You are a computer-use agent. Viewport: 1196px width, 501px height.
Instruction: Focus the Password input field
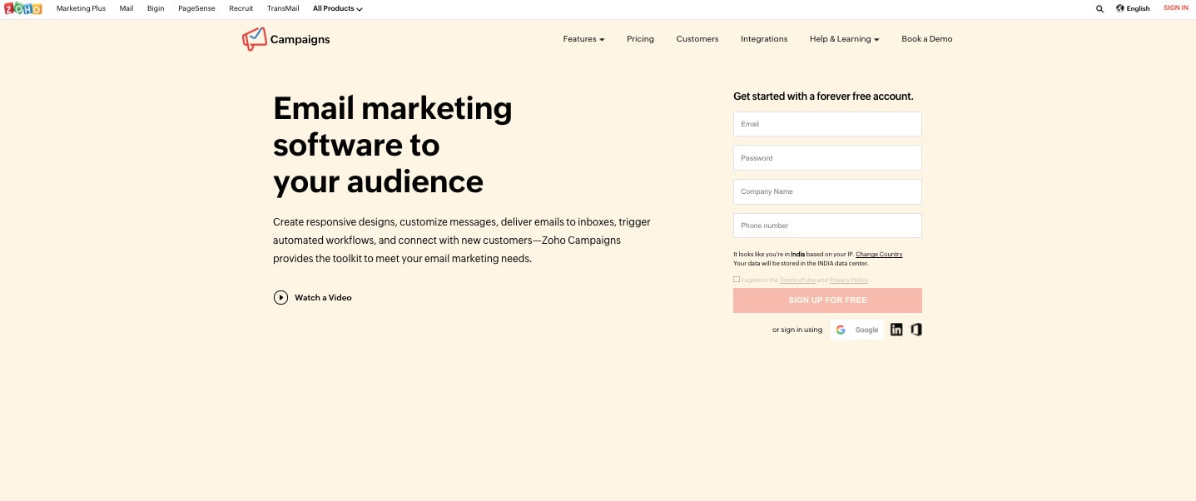pyautogui.click(x=827, y=158)
